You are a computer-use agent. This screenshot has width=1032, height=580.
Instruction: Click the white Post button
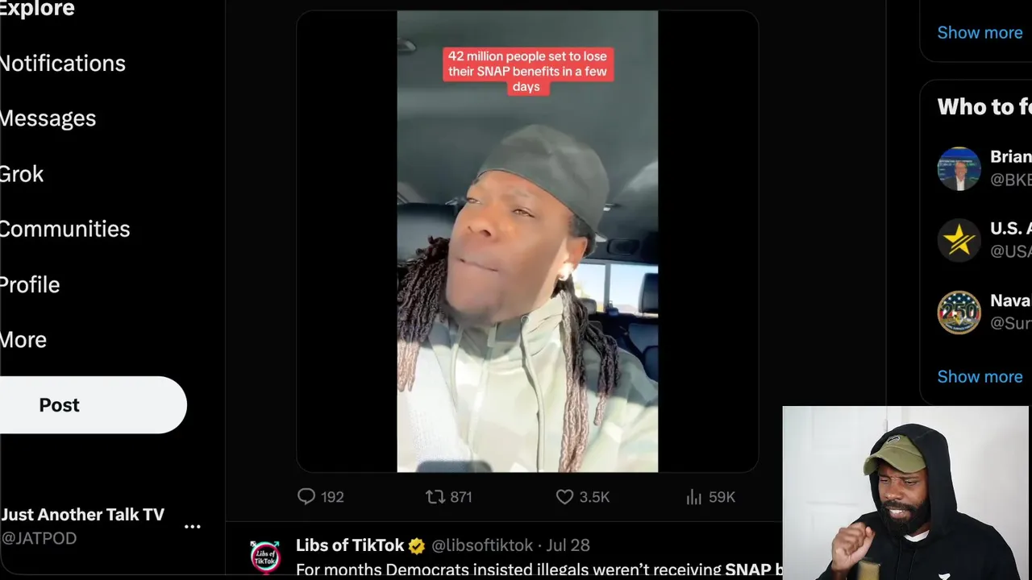point(93,405)
